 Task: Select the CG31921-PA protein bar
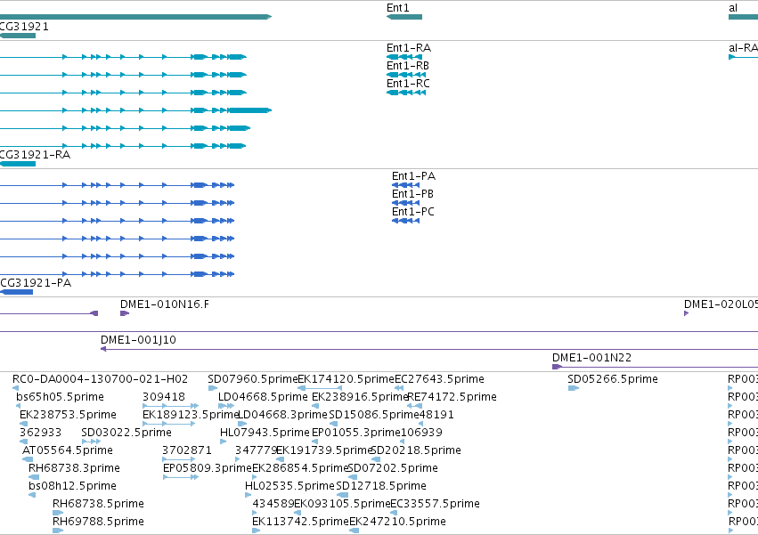[x=16, y=292]
